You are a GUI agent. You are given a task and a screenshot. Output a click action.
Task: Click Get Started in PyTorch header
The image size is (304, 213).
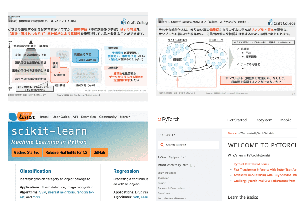237,120
